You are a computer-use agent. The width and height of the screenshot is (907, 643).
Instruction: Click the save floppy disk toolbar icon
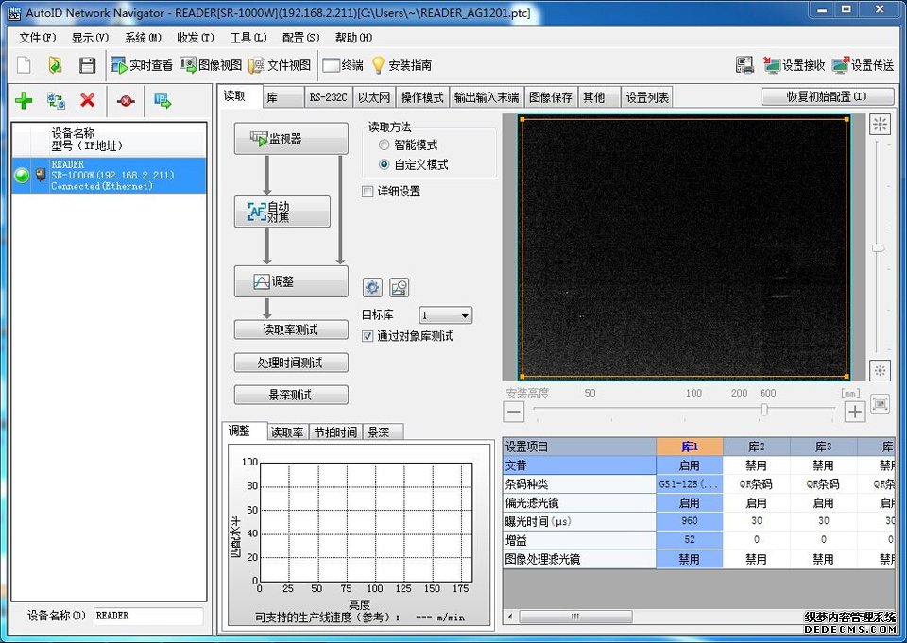pos(87,65)
